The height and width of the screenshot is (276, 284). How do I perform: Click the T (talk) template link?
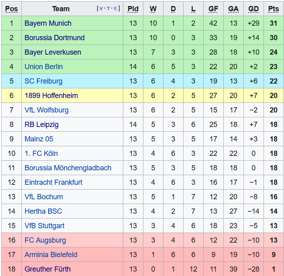(108, 8)
